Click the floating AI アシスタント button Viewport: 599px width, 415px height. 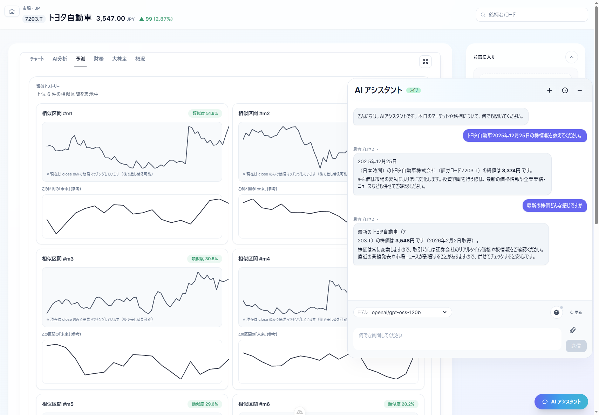(561, 402)
